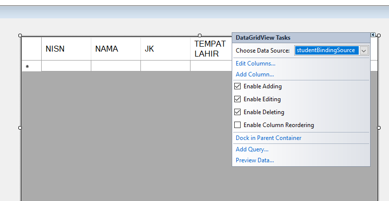Viewport: 389px width, 201px height.
Task: Check Enable Column Reordering
Action: click(x=238, y=125)
